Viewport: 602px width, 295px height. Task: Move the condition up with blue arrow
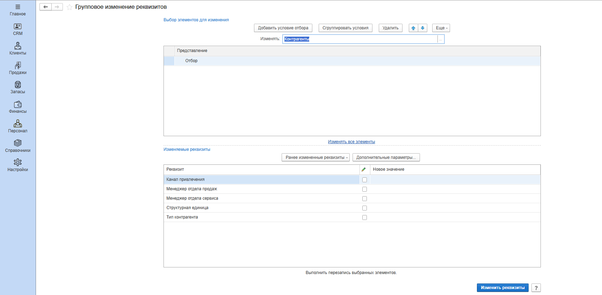(413, 28)
